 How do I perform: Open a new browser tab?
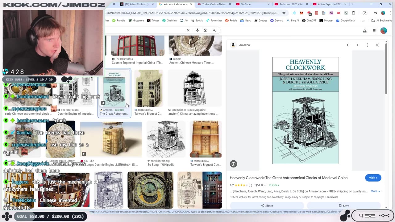click(353, 4)
